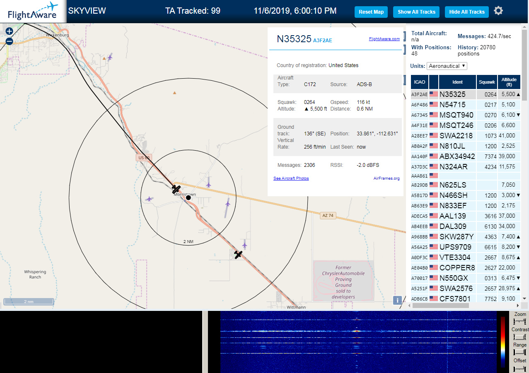Sort table by Altitude (ft) column

[x=509, y=82]
